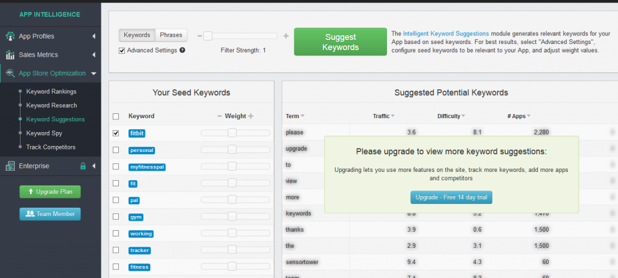Click the fitbit weight slider handle
Viewport: 618px width, 278px height.
coord(232,133)
